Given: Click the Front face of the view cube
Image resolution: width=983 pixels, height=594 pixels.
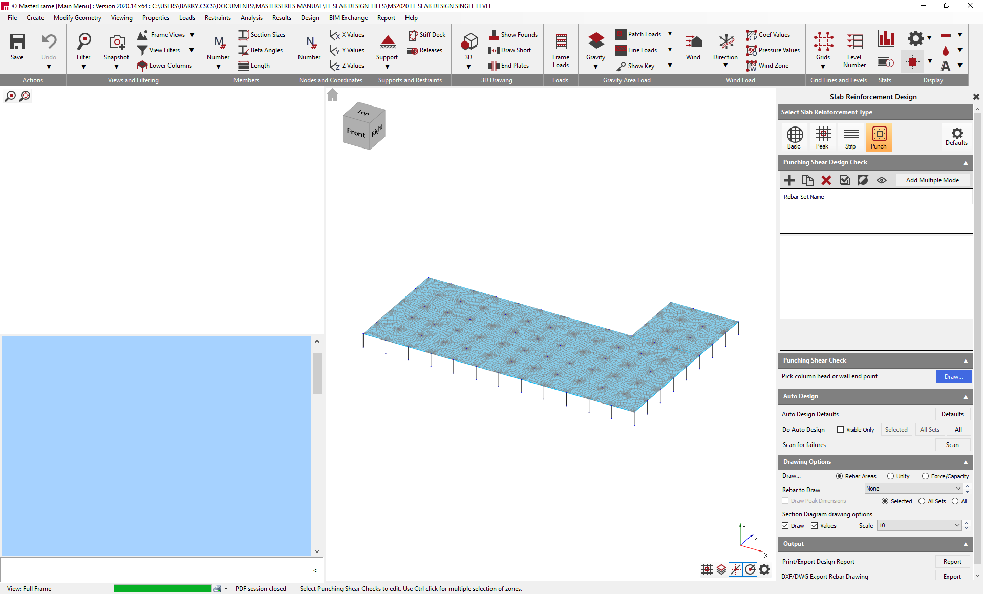Looking at the screenshot, I should click(x=356, y=133).
